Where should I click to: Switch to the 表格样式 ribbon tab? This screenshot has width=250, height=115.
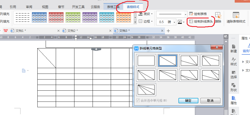[x=133, y=7]
